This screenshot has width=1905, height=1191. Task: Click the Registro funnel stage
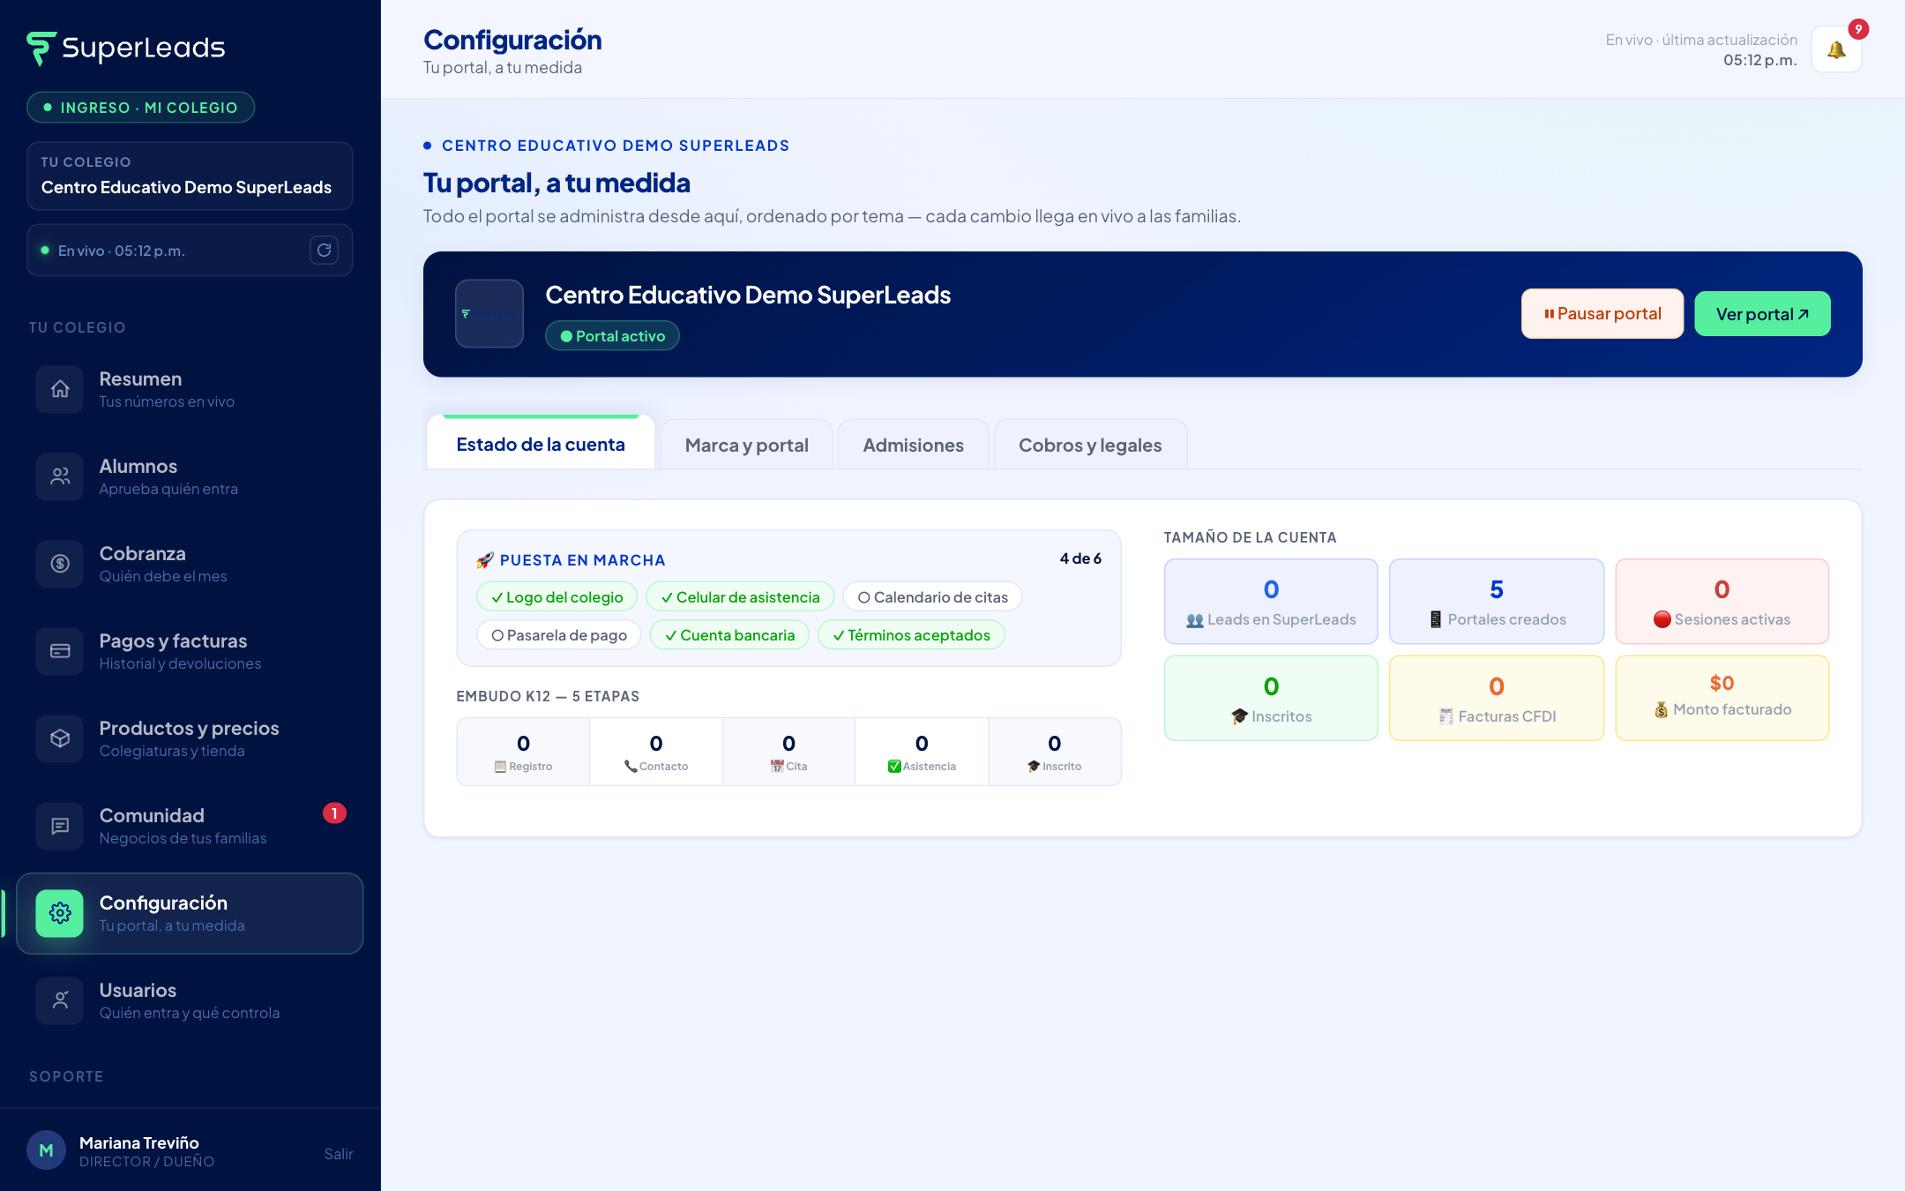tap(524, 752)
